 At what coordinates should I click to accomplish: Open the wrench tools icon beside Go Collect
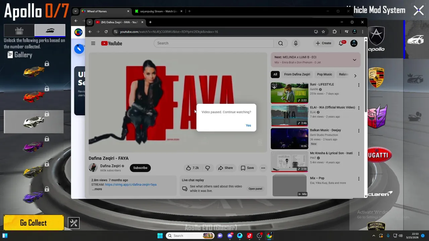pyautogui.click(x=74, y=223)
